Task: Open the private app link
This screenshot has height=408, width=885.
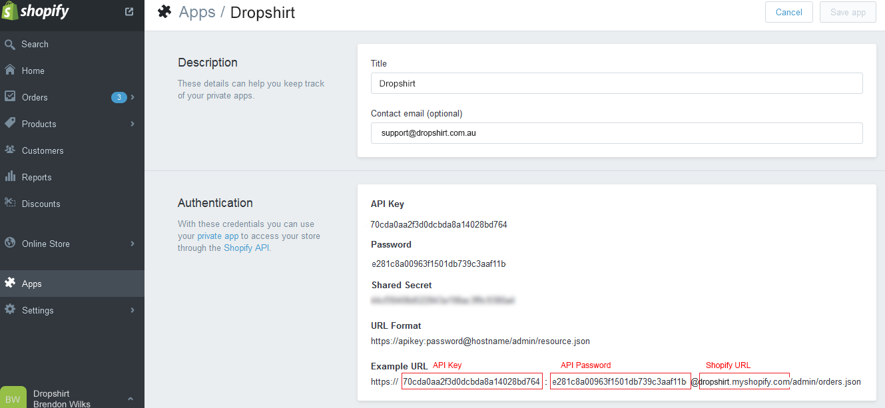Action: coord(218,236)
